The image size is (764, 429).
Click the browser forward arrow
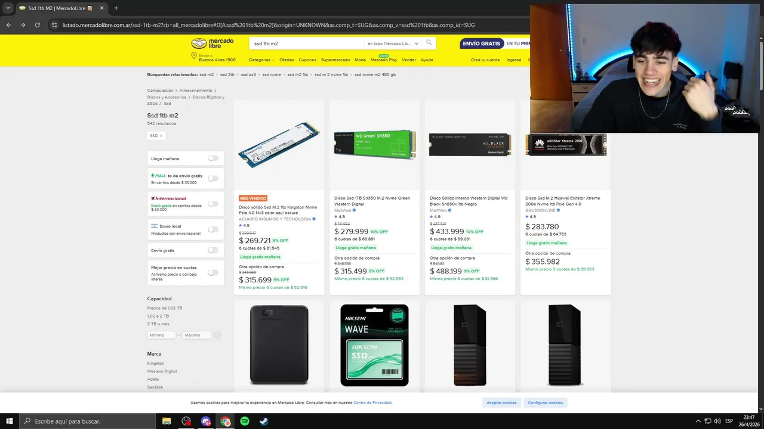click(23, 25)
